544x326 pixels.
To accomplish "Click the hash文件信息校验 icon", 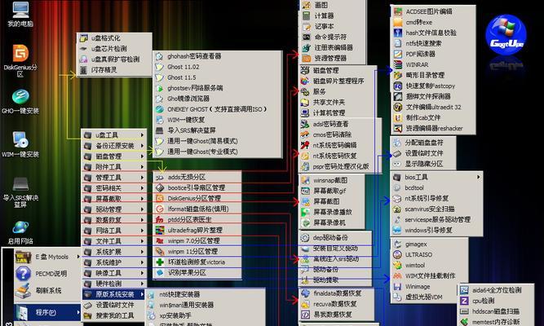I will point(397,33).
